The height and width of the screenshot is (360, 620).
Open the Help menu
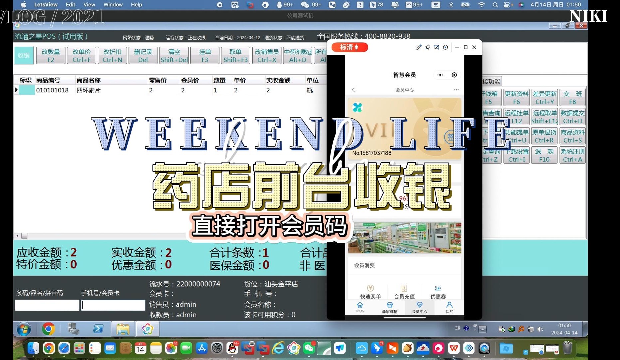(x=136, y=5)
